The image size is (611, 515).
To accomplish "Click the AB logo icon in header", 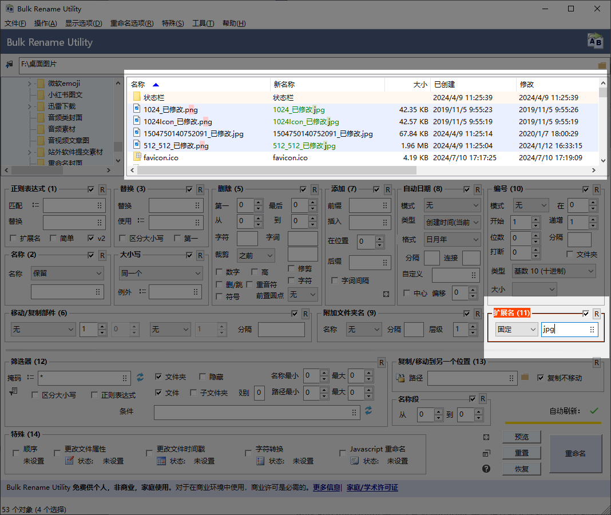I will click(x=595, y=41).
